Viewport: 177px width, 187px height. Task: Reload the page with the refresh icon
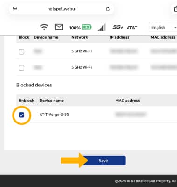[108, 9]
